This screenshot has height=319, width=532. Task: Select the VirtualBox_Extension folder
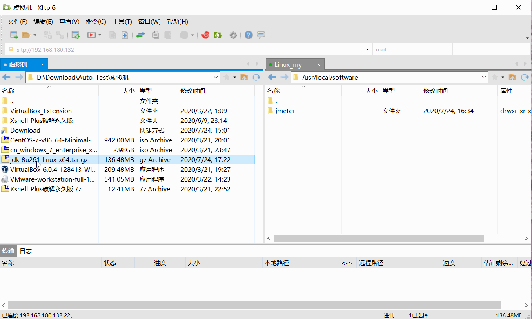coord(41,111)
